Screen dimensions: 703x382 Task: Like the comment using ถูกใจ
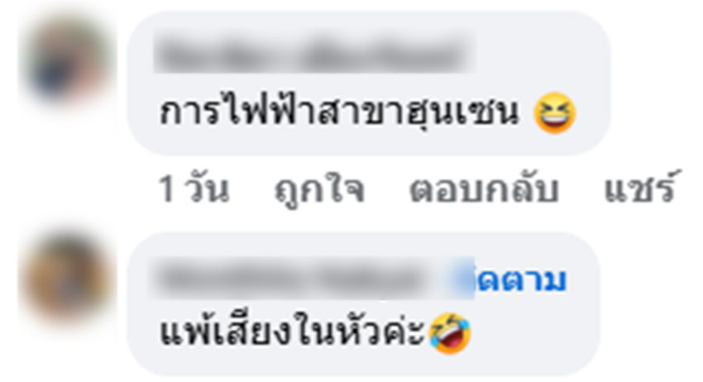click(x=319, y=189)
